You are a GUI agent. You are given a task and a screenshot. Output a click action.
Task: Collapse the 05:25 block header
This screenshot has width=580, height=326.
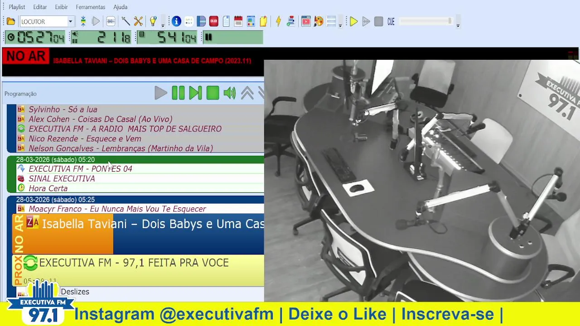(136, 199)
